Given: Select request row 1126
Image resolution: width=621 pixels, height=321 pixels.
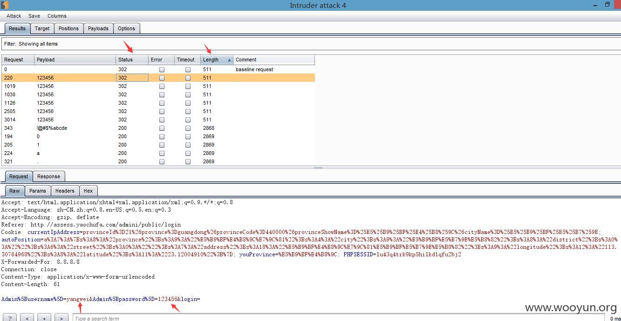Looking at the screenshot, I should coord(158,103).
